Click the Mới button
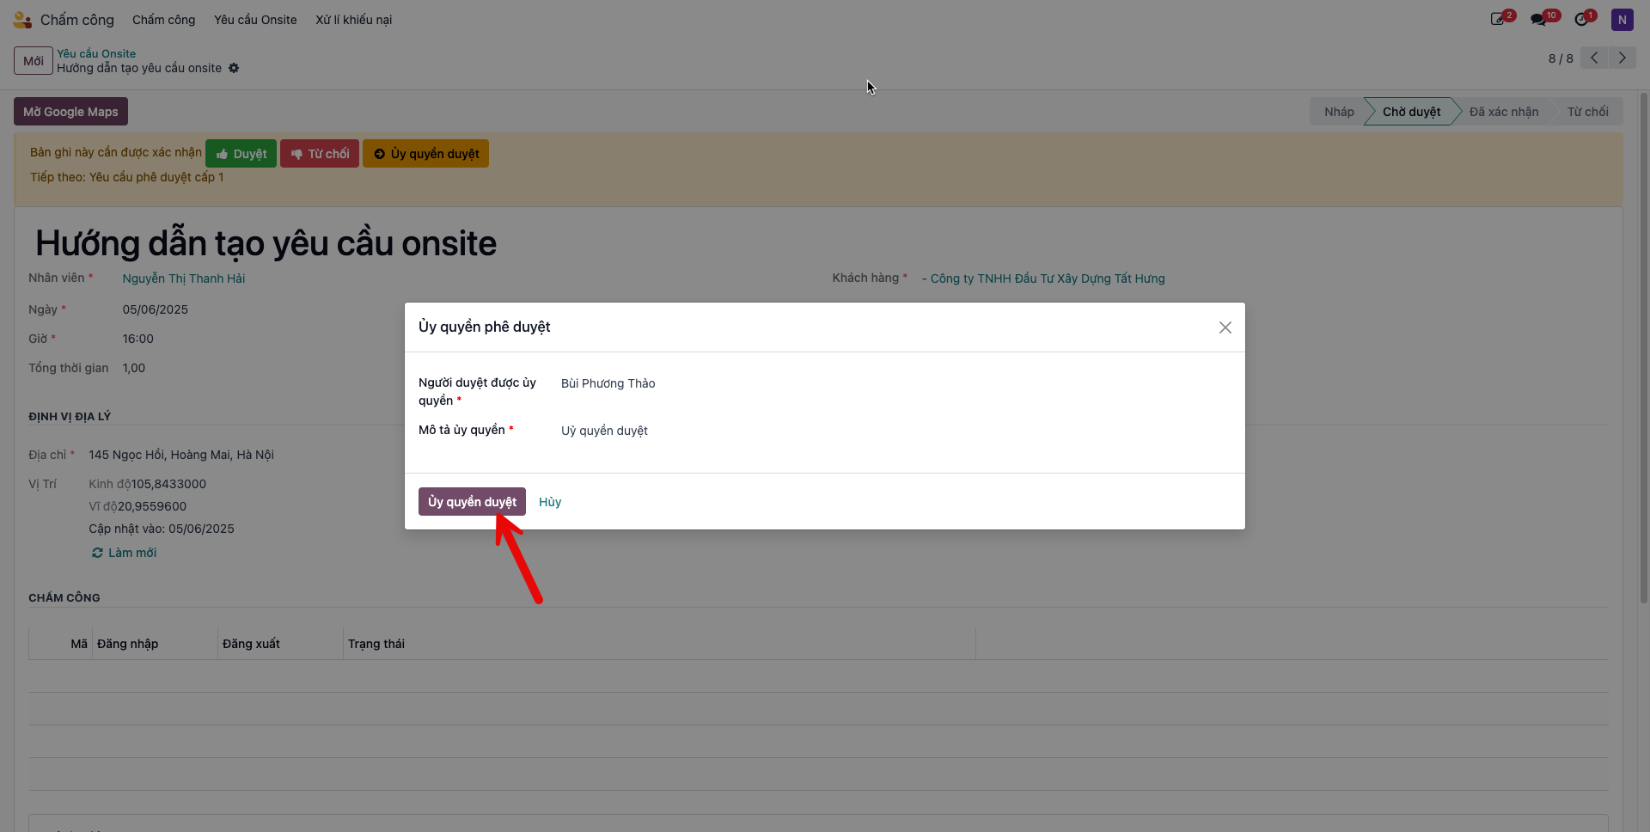Viewport: 1650px width, 832px height. coord(34,60)
